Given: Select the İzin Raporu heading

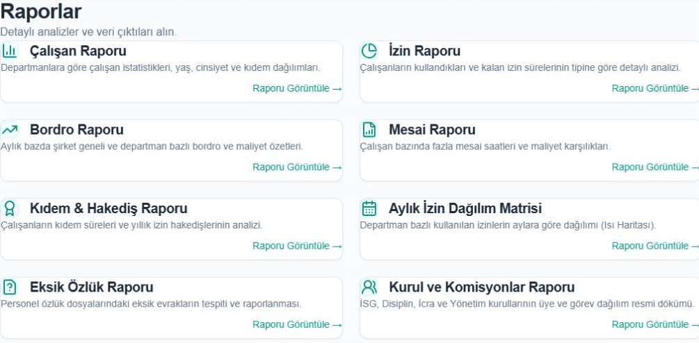Looking at the screenshot, I should click(x=424, y=51).
